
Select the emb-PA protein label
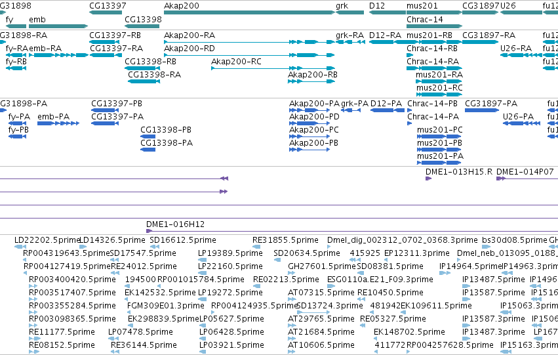tap(53, 117)
